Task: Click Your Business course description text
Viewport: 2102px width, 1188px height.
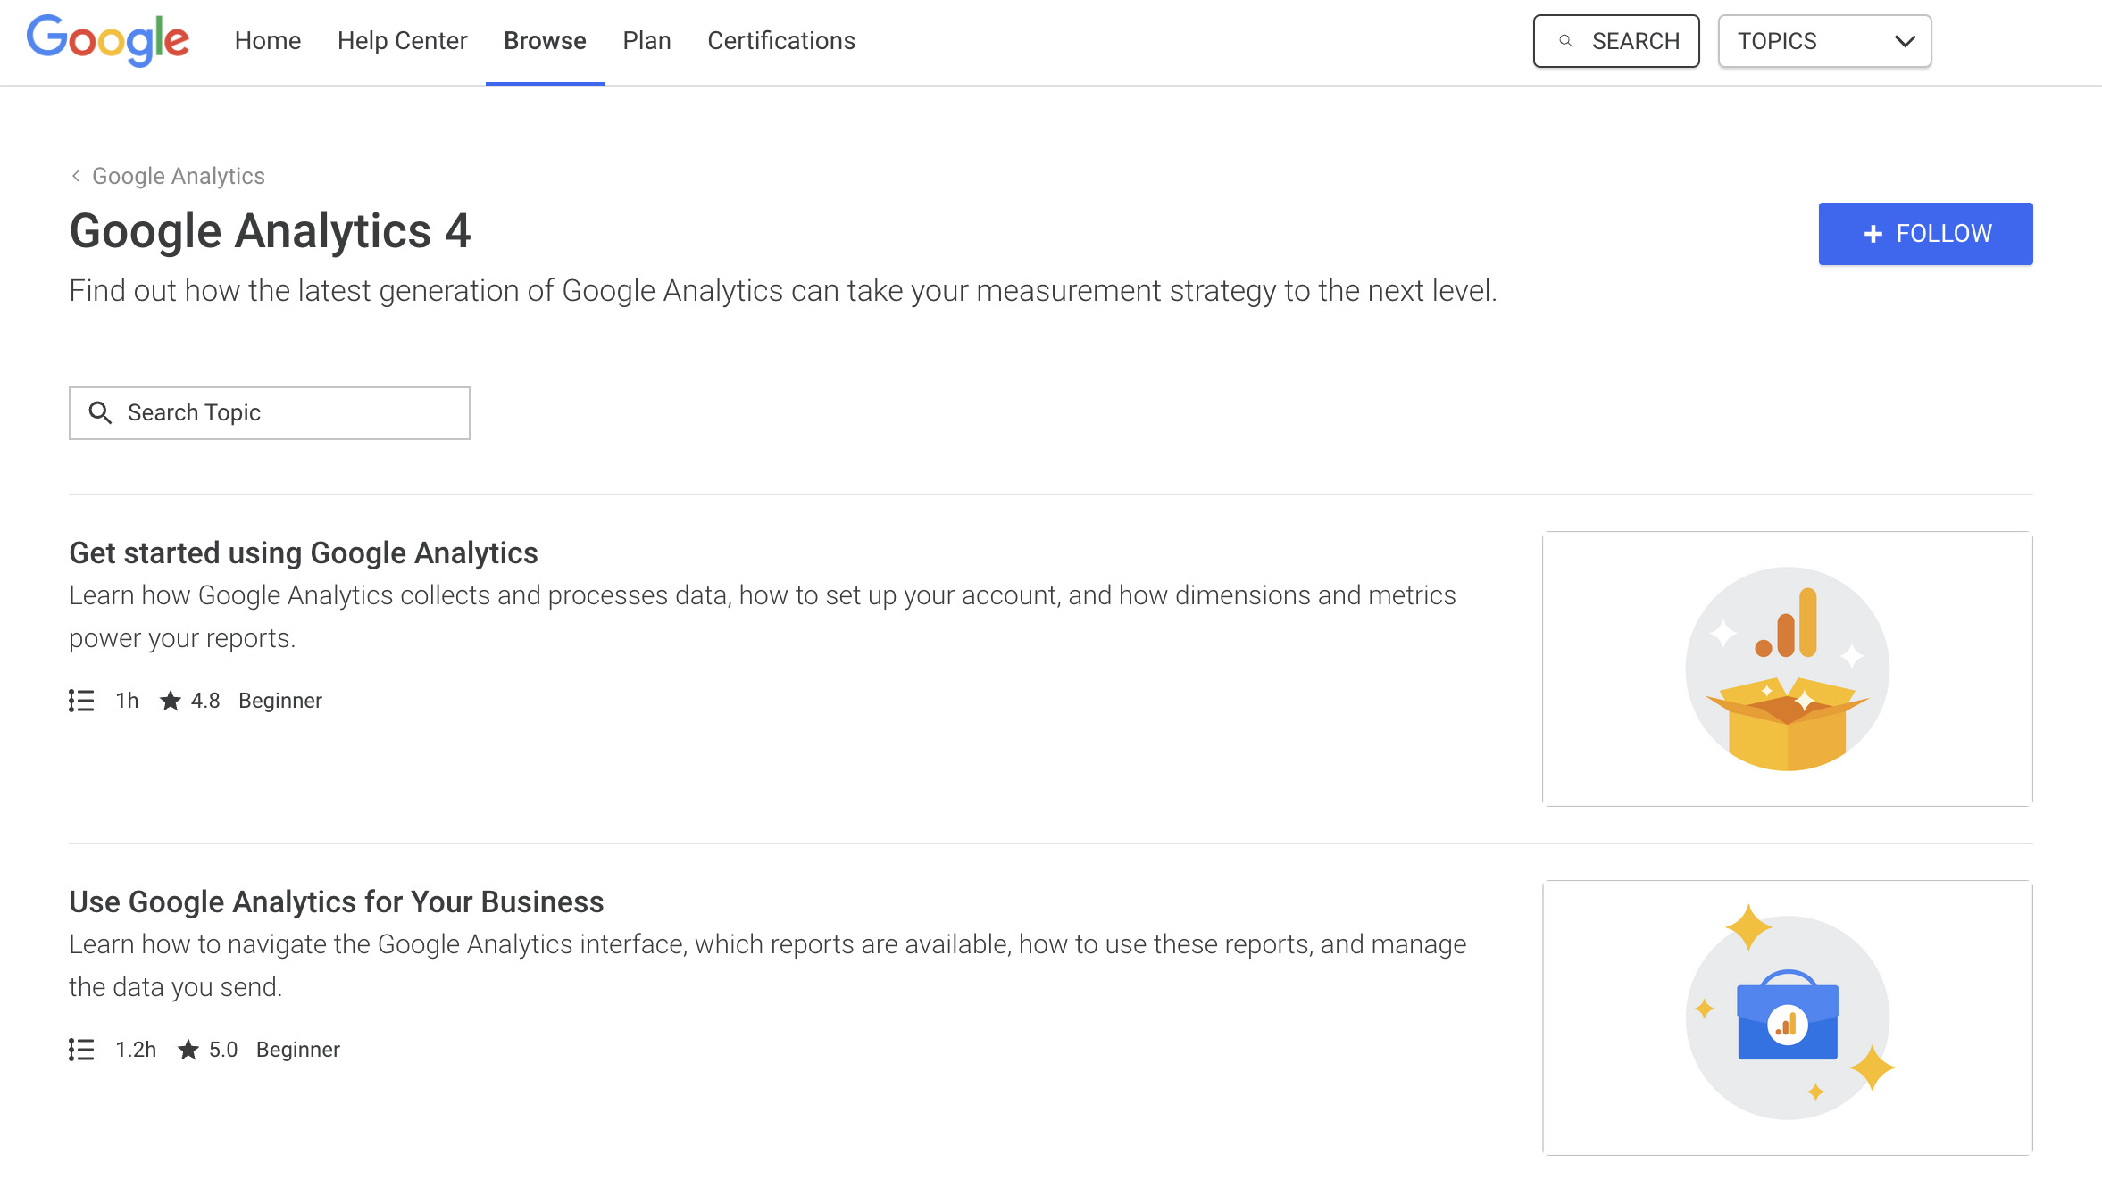Action: 768,966
